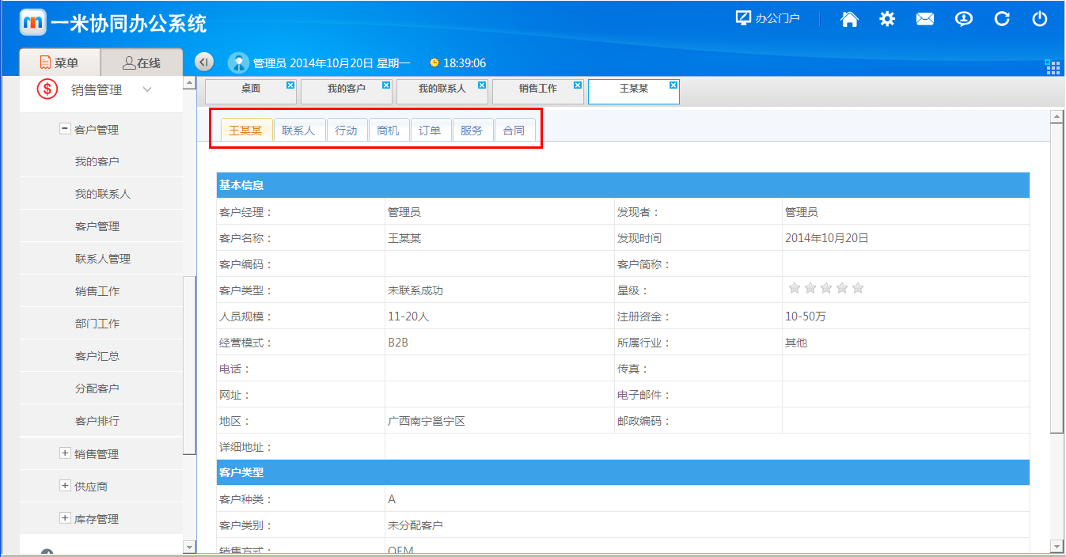Switch to the 我的联系人 page tab
The width and height of the screenshot is (1066, 557).
coord(442,91)
